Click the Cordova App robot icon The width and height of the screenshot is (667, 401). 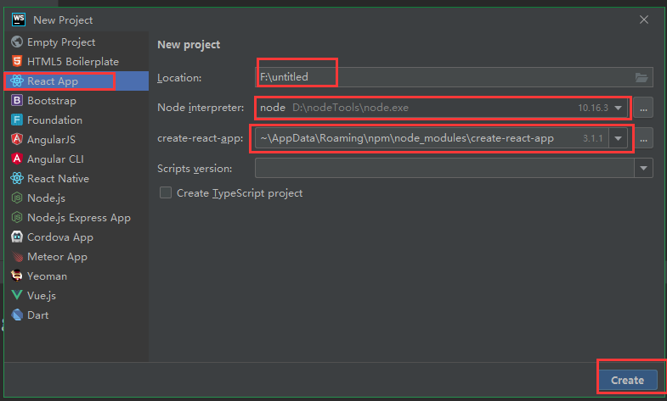(x=17, y=237)
